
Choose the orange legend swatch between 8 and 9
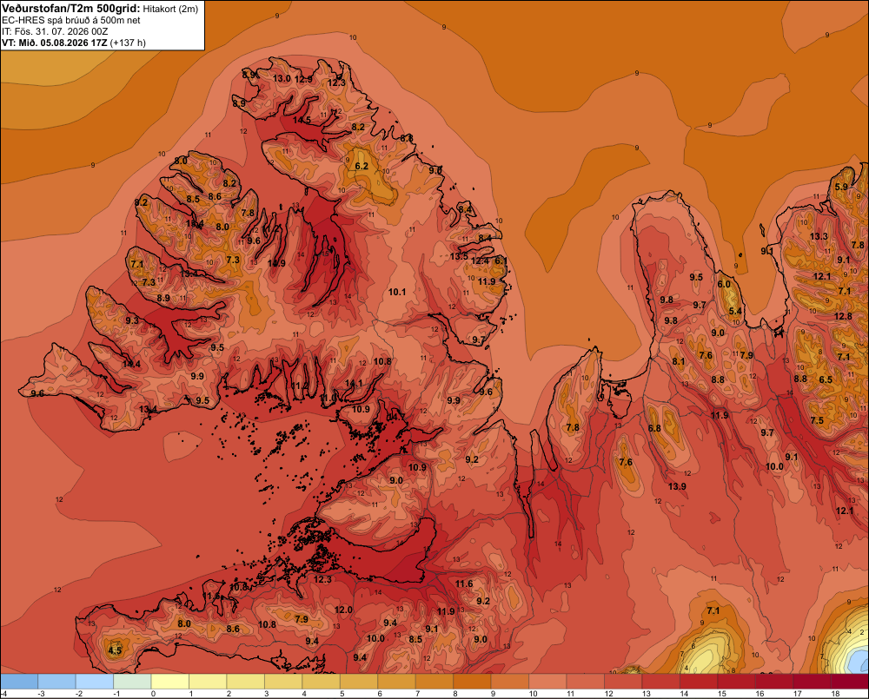point(472,682)
